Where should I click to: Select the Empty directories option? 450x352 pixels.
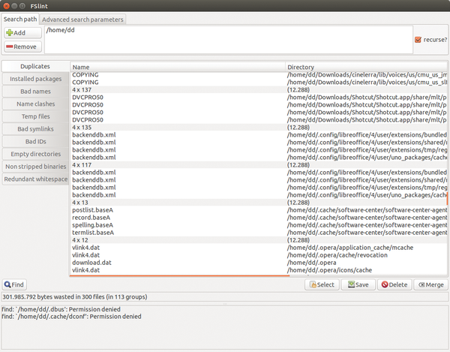click(x=35, y=154)
